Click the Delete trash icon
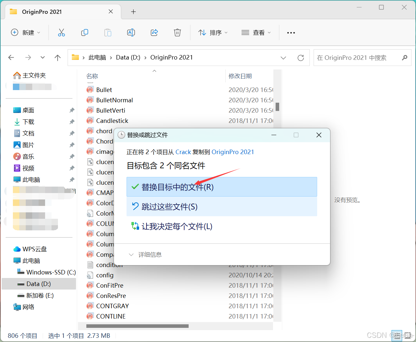The height and width of the screenshot is (342, 416). pos(177,32)
